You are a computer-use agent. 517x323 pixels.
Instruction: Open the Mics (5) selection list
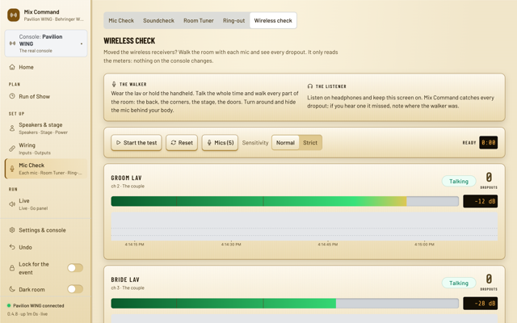[x=220, y=143]
